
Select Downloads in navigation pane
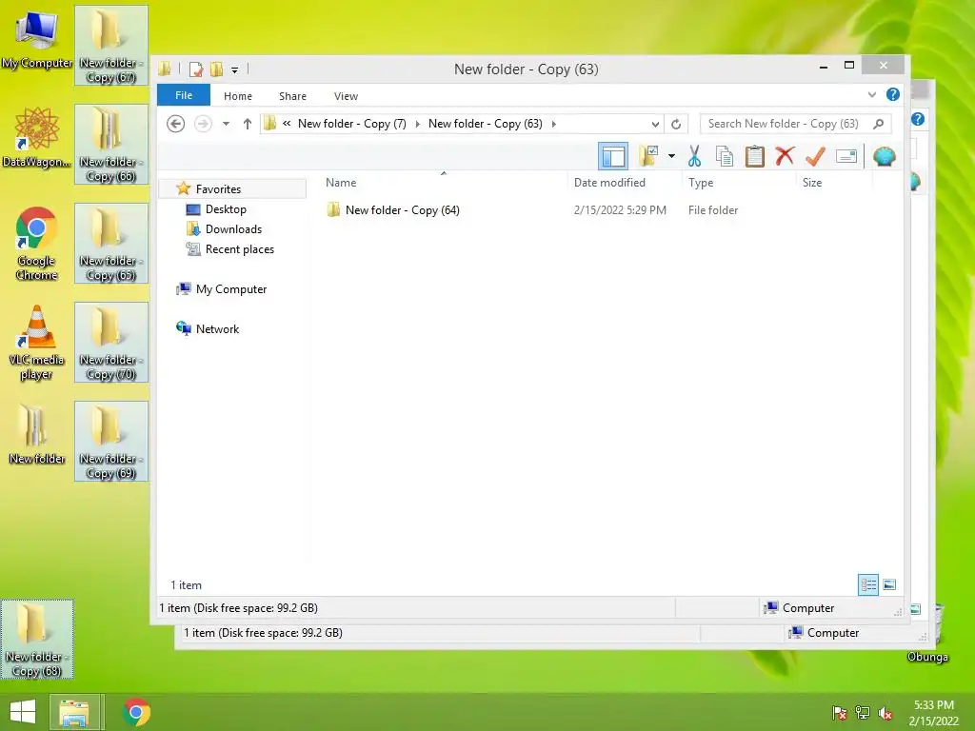233,229
